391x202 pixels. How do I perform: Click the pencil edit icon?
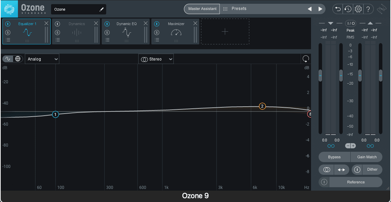coord(101,9)
